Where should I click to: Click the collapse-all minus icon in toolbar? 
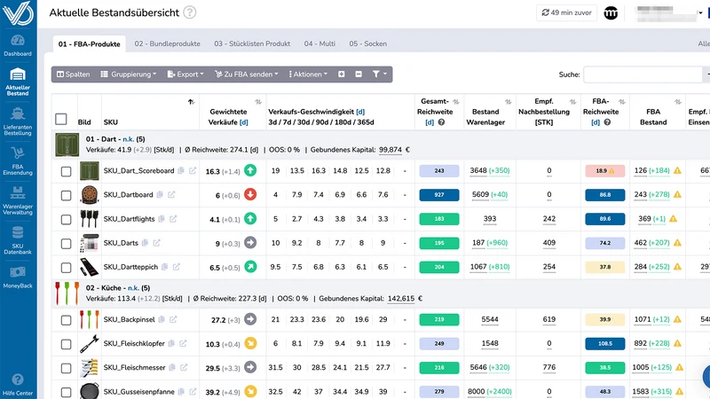tap(359, 74)
